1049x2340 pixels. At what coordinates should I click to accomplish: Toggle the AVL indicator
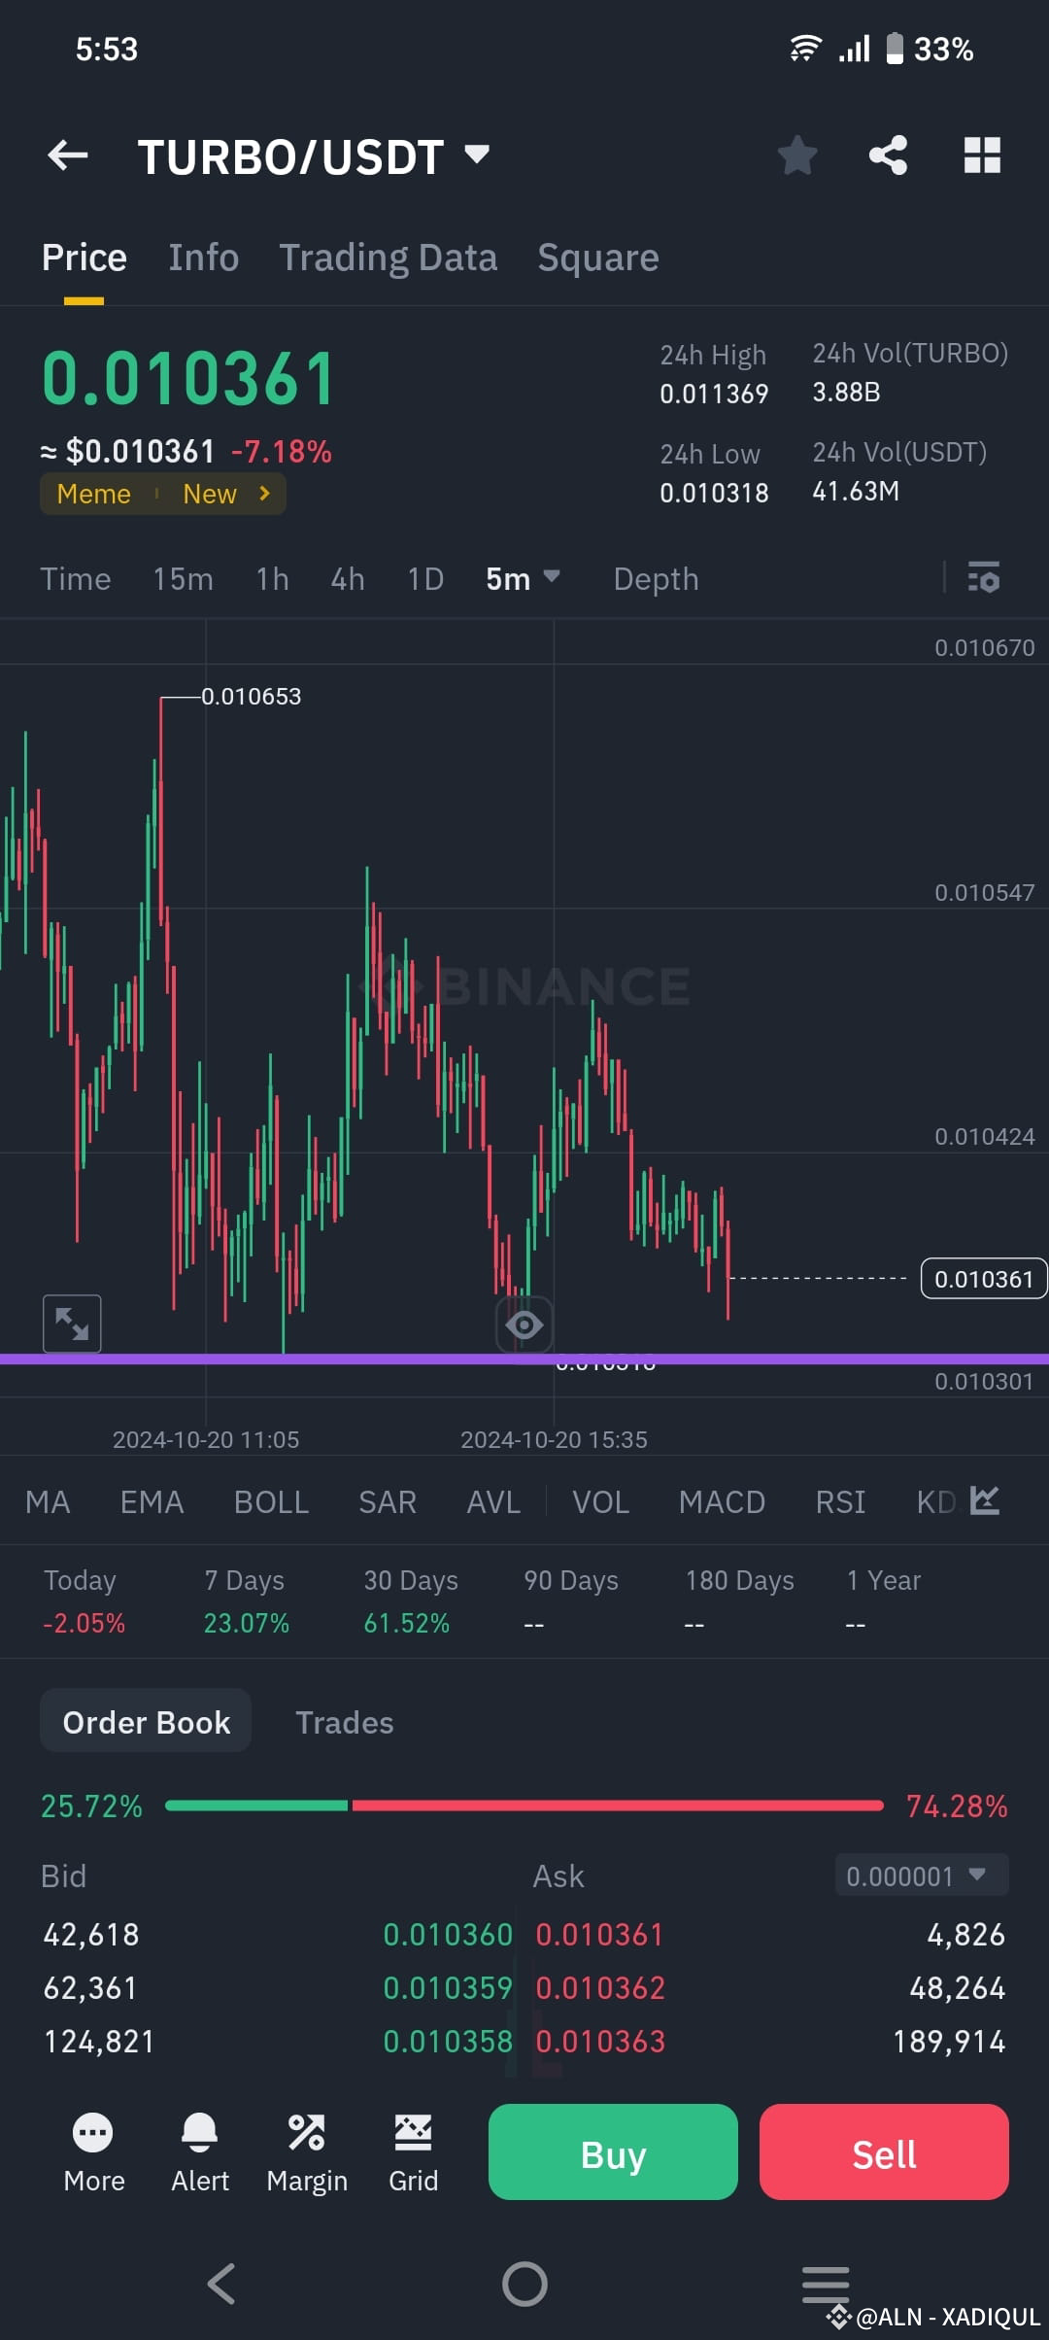tap(493, 1502)
